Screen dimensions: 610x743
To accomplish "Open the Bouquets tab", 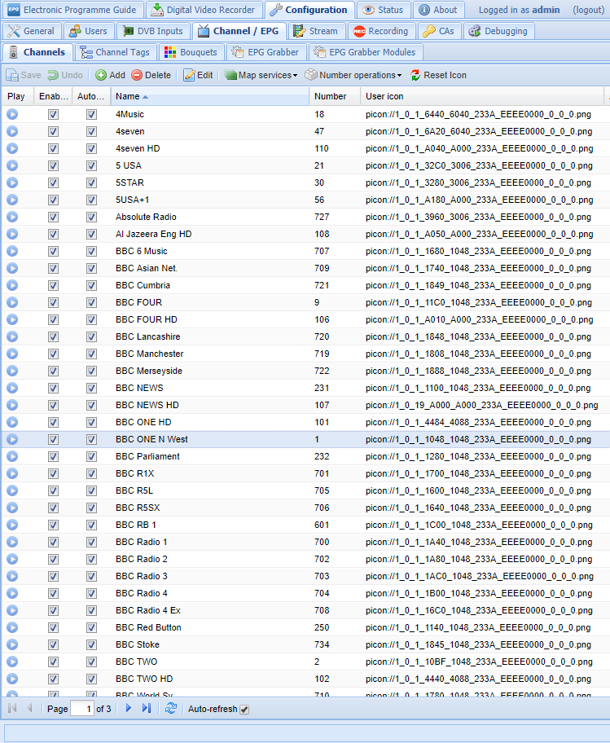I will [191, 52].
